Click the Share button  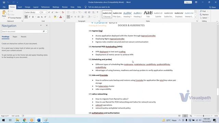[x=212, y=7]
